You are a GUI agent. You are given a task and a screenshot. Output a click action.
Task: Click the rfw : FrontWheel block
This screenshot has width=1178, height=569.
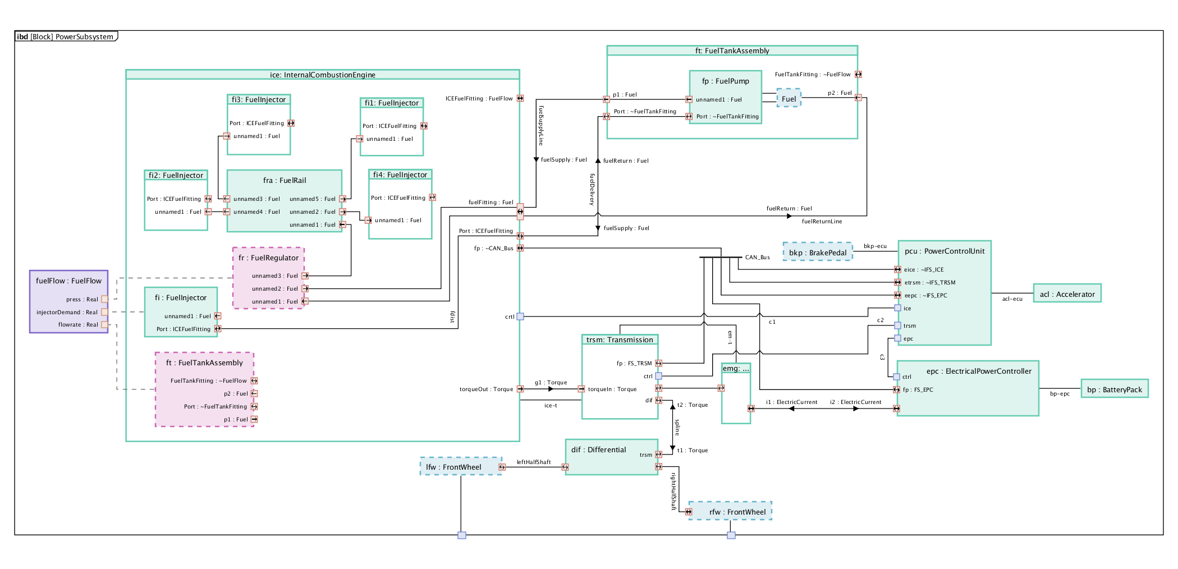730,511
